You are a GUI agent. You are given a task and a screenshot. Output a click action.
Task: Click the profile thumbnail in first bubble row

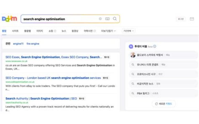tap(133, 55)
